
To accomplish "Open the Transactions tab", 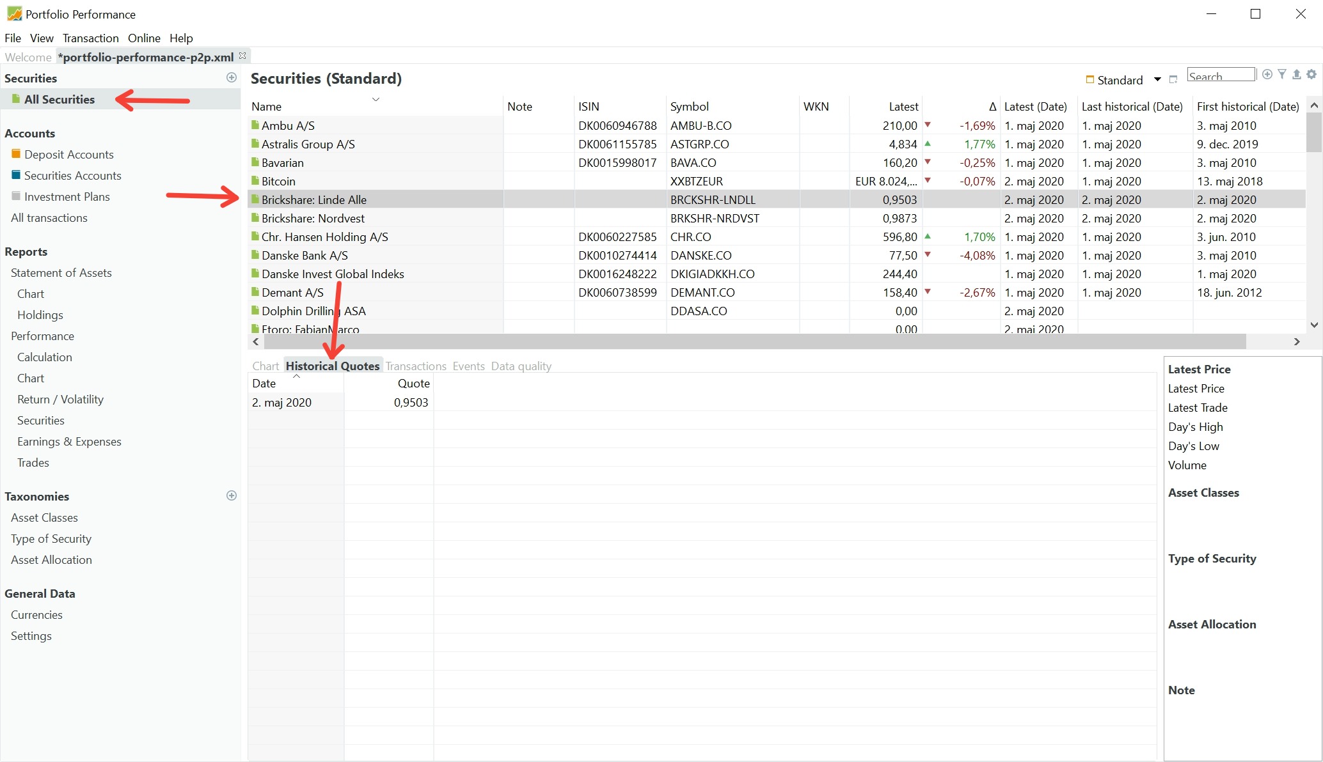I will point(416,366).
